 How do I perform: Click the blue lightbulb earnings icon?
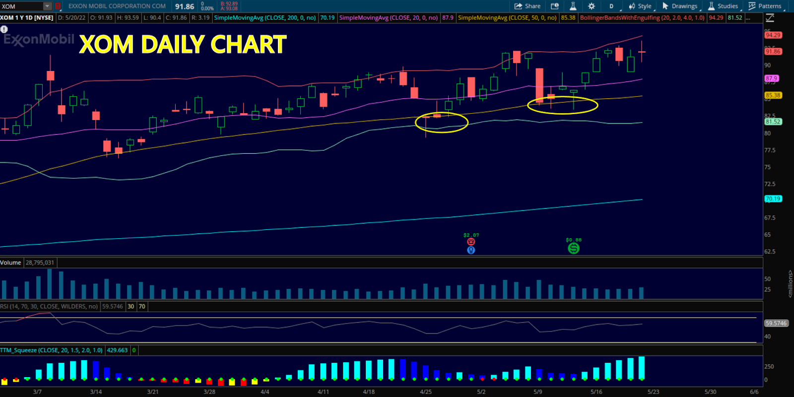click(x=471, y=250)
